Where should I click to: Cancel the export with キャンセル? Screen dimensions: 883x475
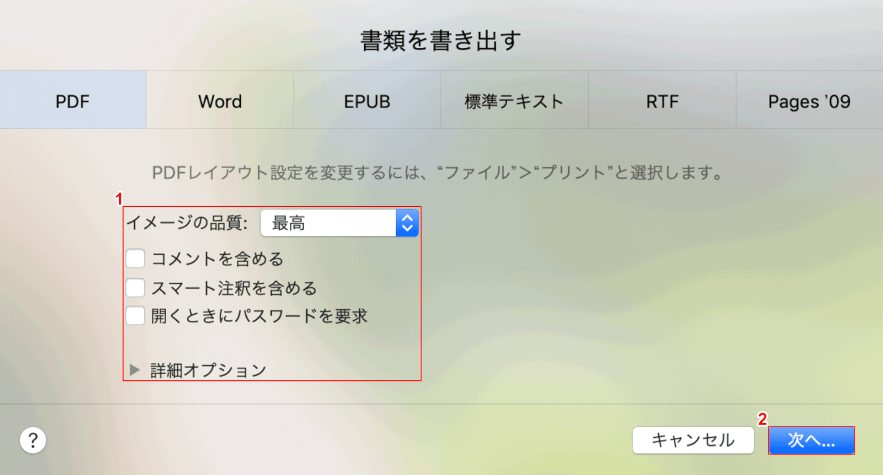pyautogui.click(x=693, y=440)
